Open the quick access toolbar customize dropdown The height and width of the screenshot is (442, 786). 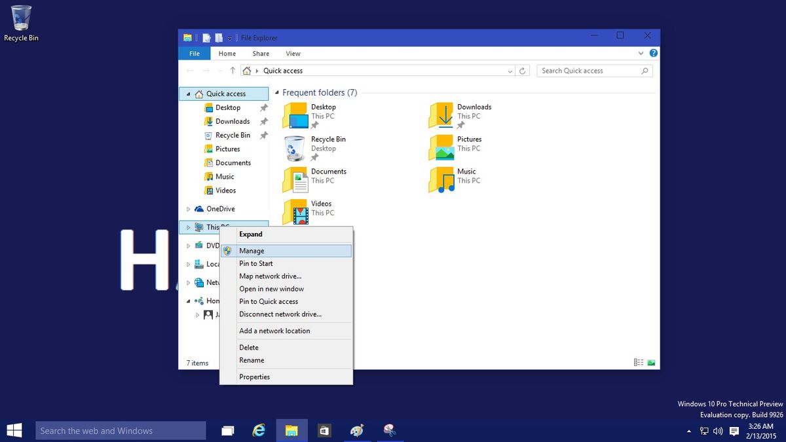[x=229, y=38]
